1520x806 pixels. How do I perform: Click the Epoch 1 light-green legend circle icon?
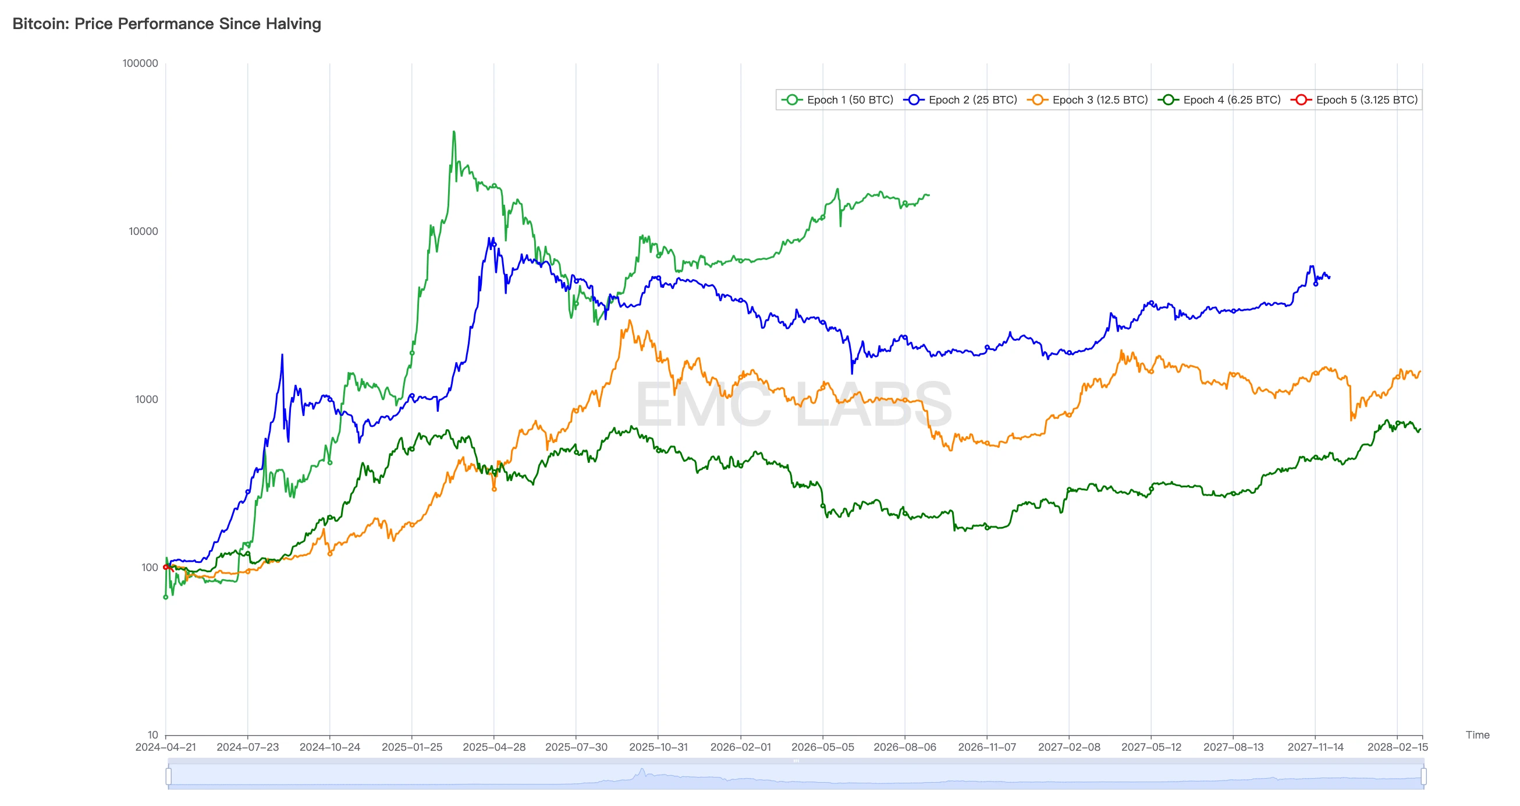click(x=792, y=99)
